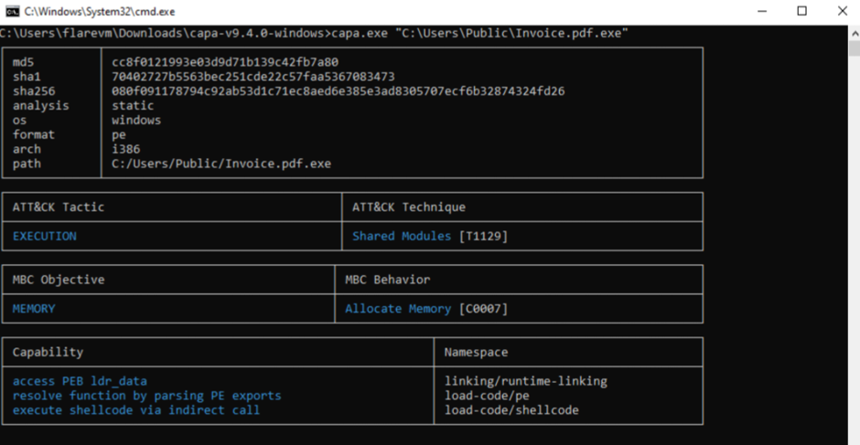Click the vertical scrollbar thumb
The image size is (860, 445).
pos(855,48)
